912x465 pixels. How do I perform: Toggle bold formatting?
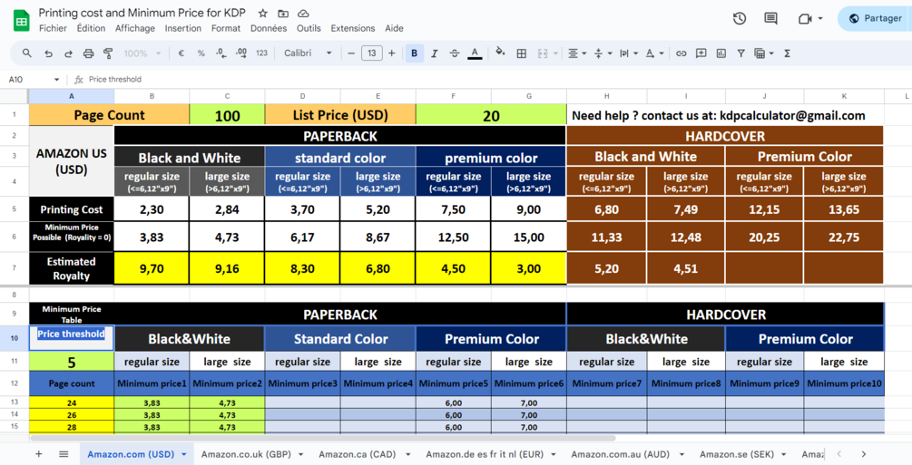[x=414, y=53]
